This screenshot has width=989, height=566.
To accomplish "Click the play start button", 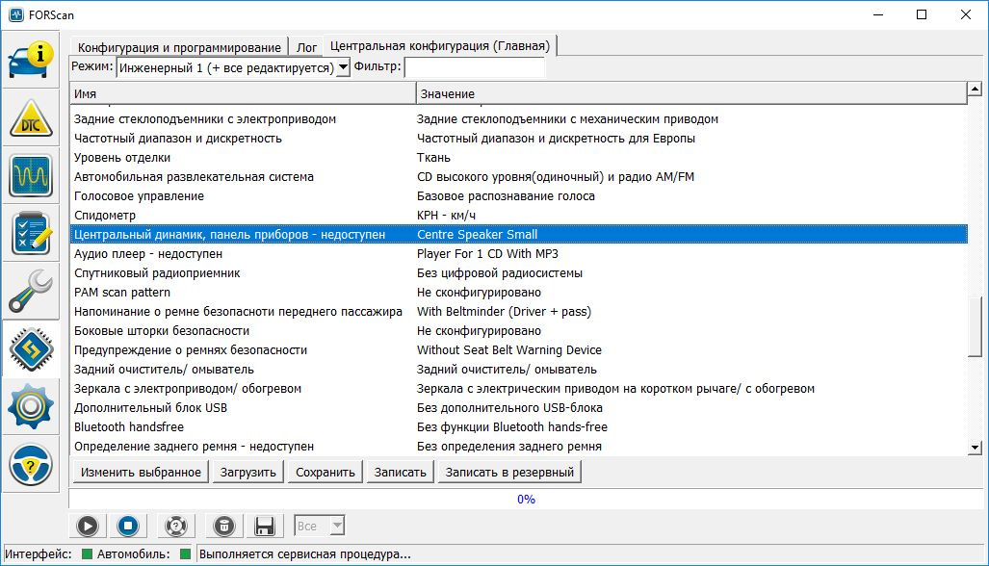I will point(88,526).
